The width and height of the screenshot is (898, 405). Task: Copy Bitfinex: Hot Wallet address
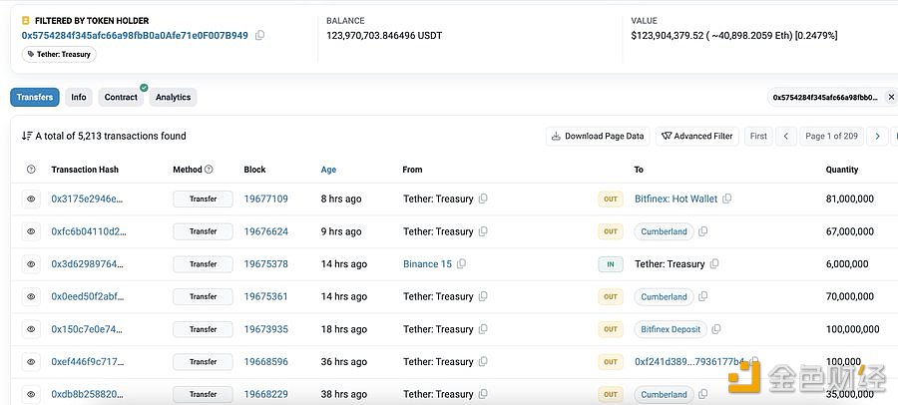click(726, 199)
